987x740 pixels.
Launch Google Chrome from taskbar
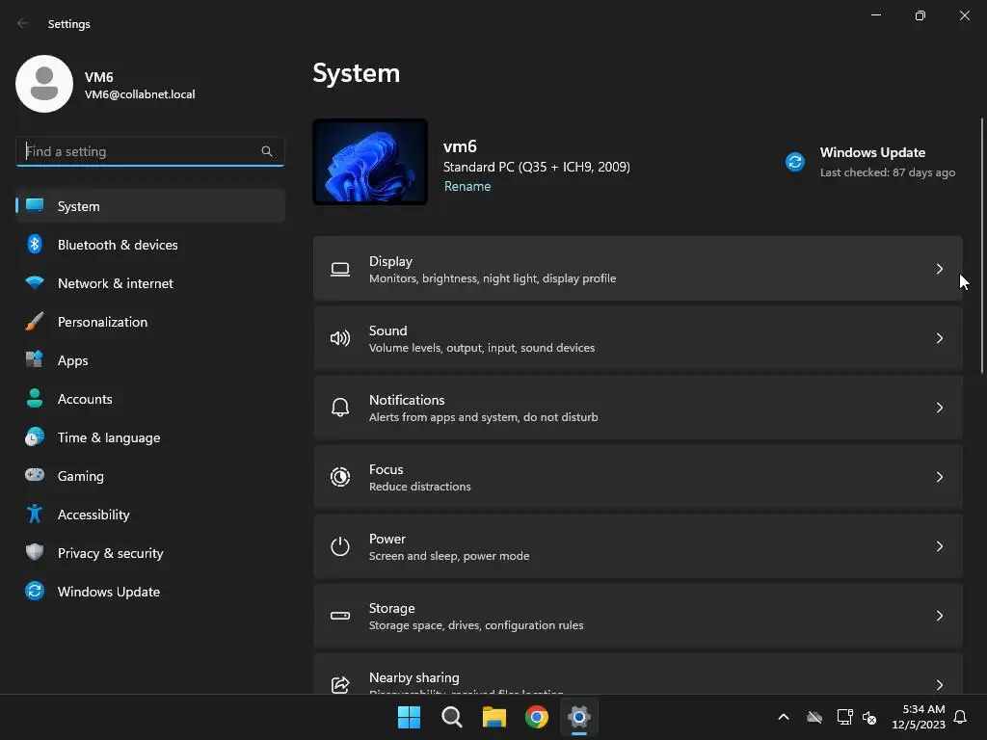[537, 717]
